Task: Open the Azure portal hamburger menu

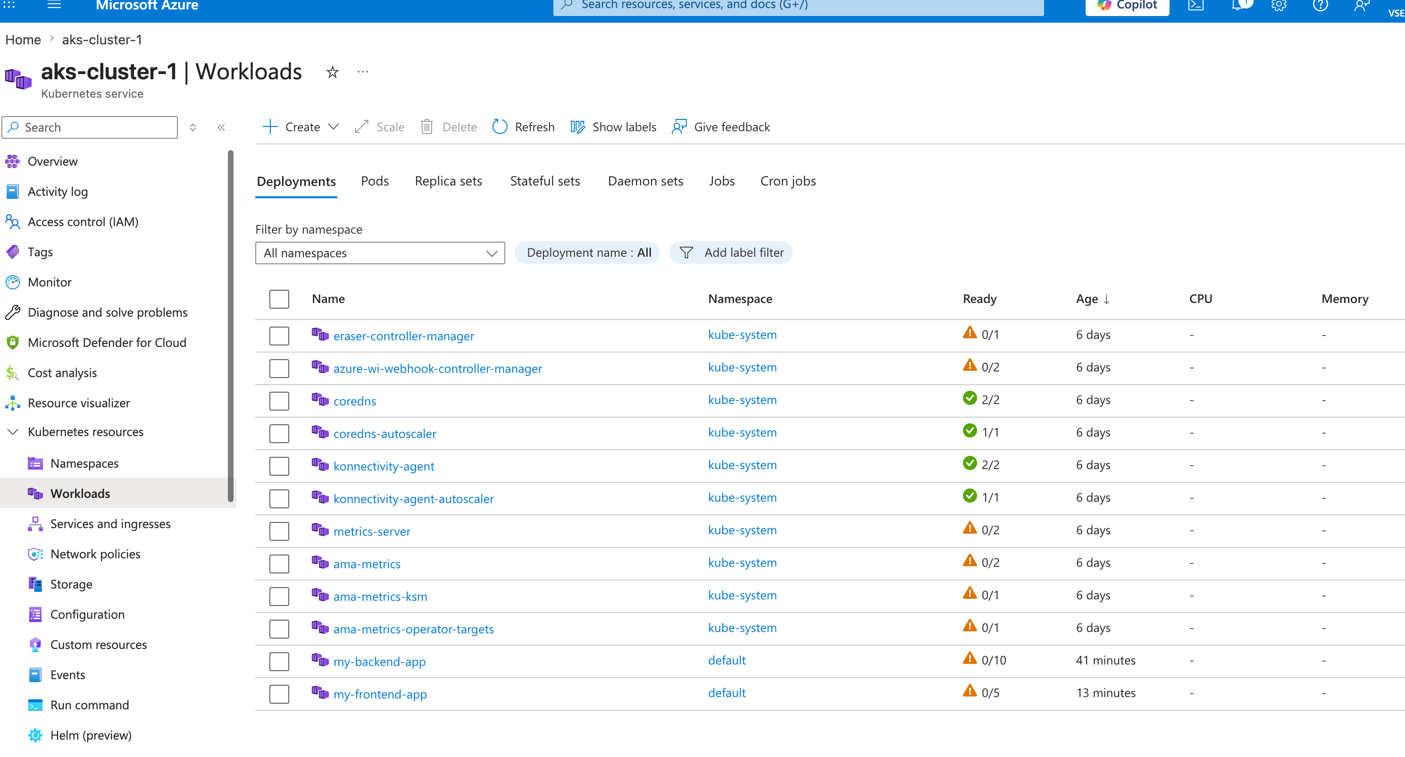Action: click(54, 5)
